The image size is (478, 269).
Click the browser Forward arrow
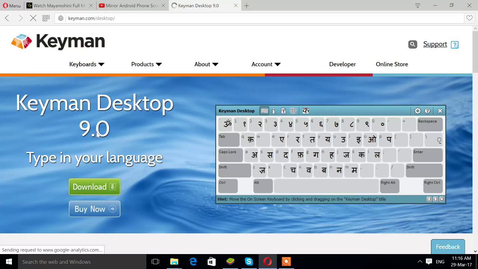21,18
